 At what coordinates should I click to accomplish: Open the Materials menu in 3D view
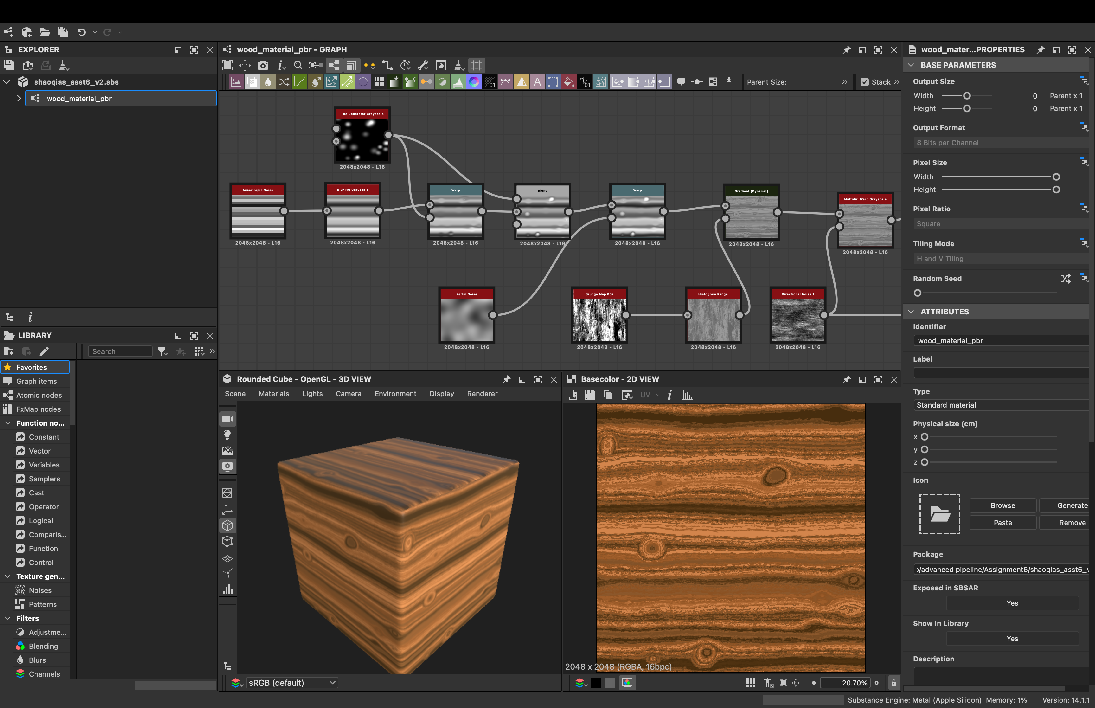pyautogui.click(x=273, y=394)
